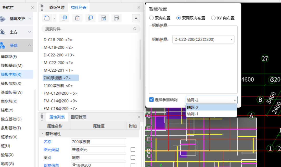This screenshot has width=281, height=167.
Task: Expand the 基坑支护 section chevron
Action: [30, 18]
